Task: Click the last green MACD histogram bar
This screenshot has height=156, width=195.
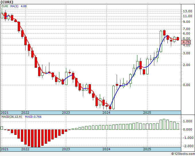Action: (x=178, y=126)
